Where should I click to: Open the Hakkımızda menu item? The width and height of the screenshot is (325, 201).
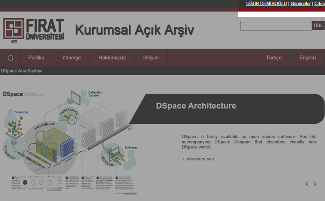[112, 58]
